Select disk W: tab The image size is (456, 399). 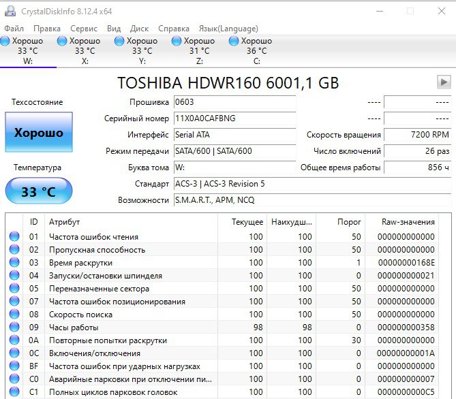pyautogui.click(x=28, y=51)
